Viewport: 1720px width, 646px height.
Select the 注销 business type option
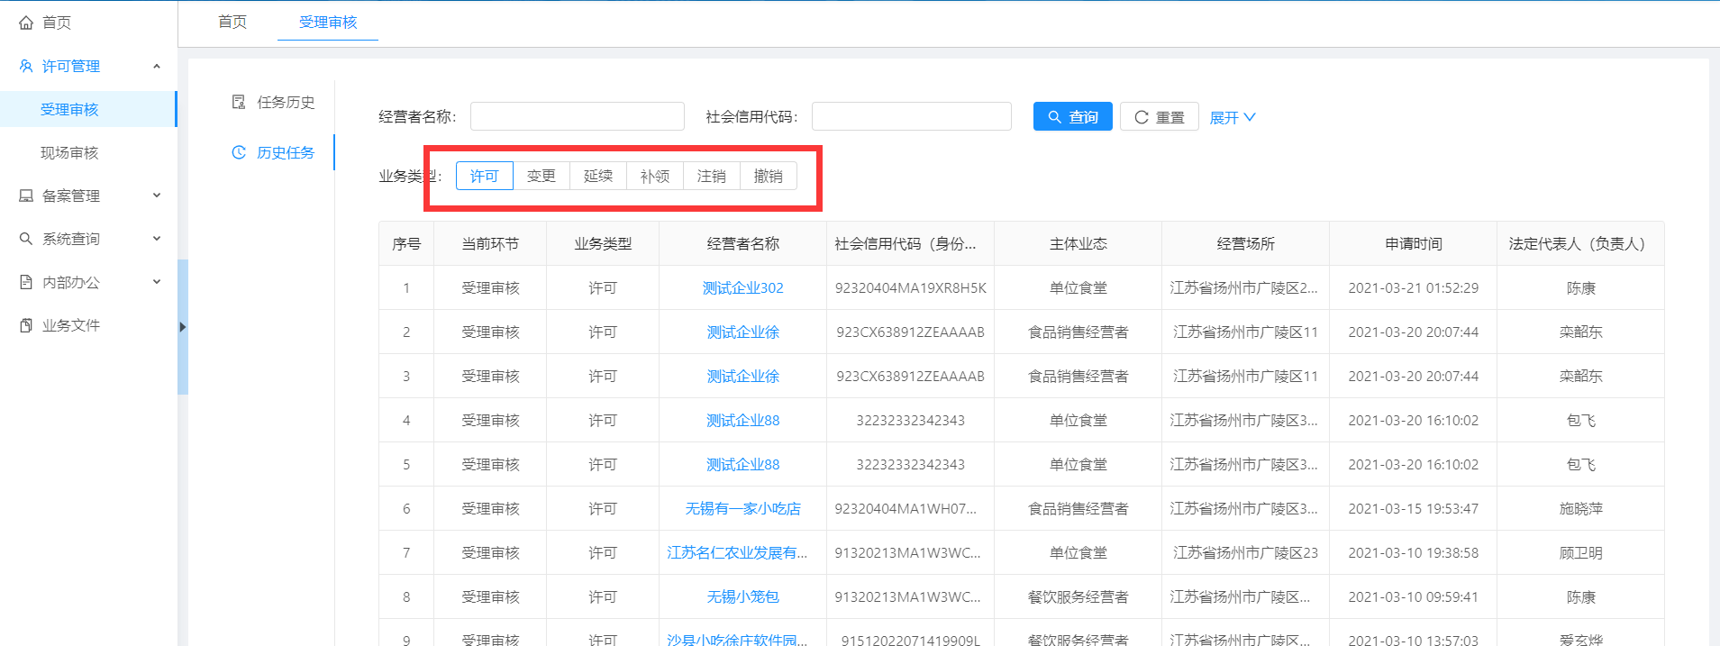tap(712, 176)
